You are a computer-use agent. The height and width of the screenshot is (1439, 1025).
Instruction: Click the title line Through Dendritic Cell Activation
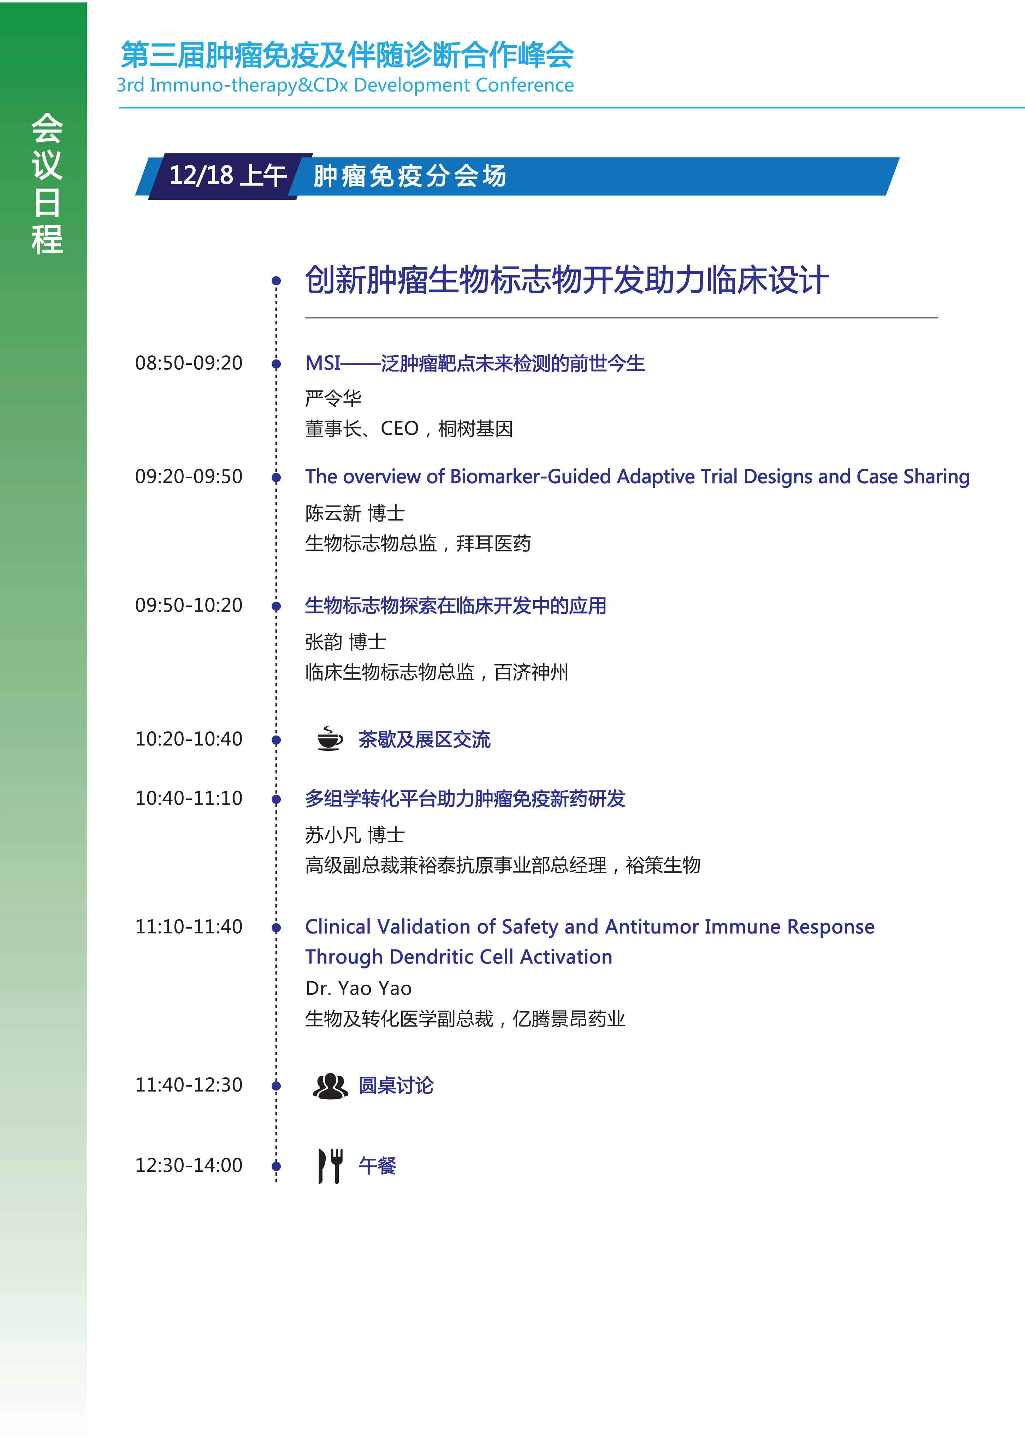click(x=459, y=957)
